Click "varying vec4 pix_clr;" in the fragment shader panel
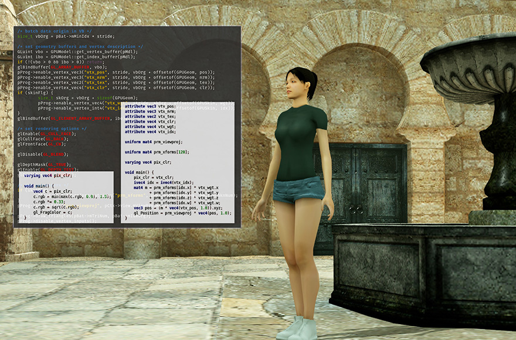 point(48,176)
